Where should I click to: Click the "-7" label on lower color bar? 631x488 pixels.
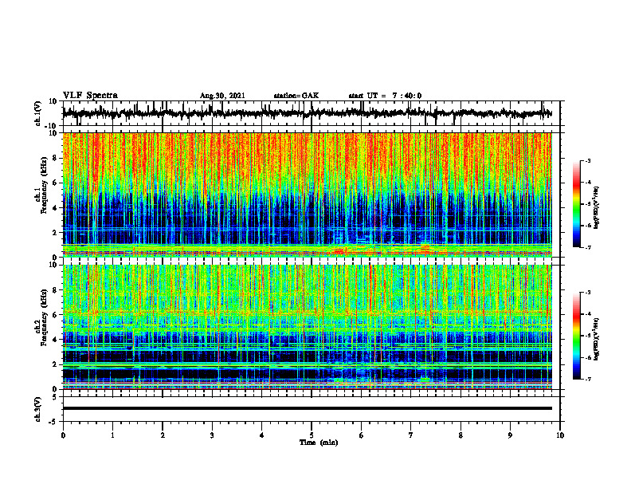pyautogui.click(x=588, y=379)
